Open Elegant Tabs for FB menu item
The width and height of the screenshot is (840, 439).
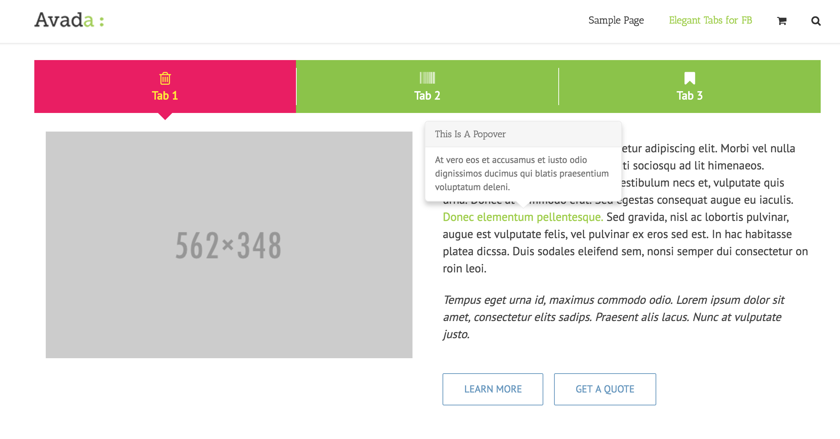(710, 20)
